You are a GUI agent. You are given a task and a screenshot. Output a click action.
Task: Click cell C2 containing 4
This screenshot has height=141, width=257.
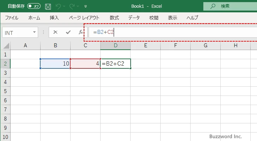point(85,64)
